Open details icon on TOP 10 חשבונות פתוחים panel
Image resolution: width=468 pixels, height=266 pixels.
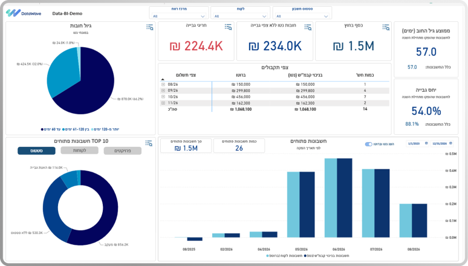pos(149,143)
